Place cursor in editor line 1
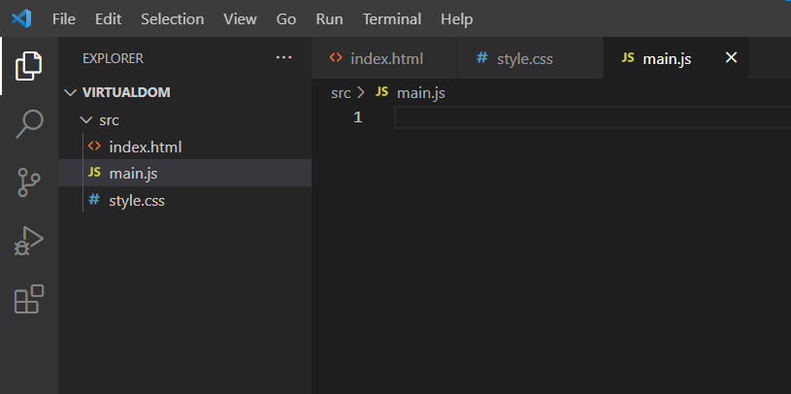791x394 pixels. pyautogui.click(x=592, y=118)
